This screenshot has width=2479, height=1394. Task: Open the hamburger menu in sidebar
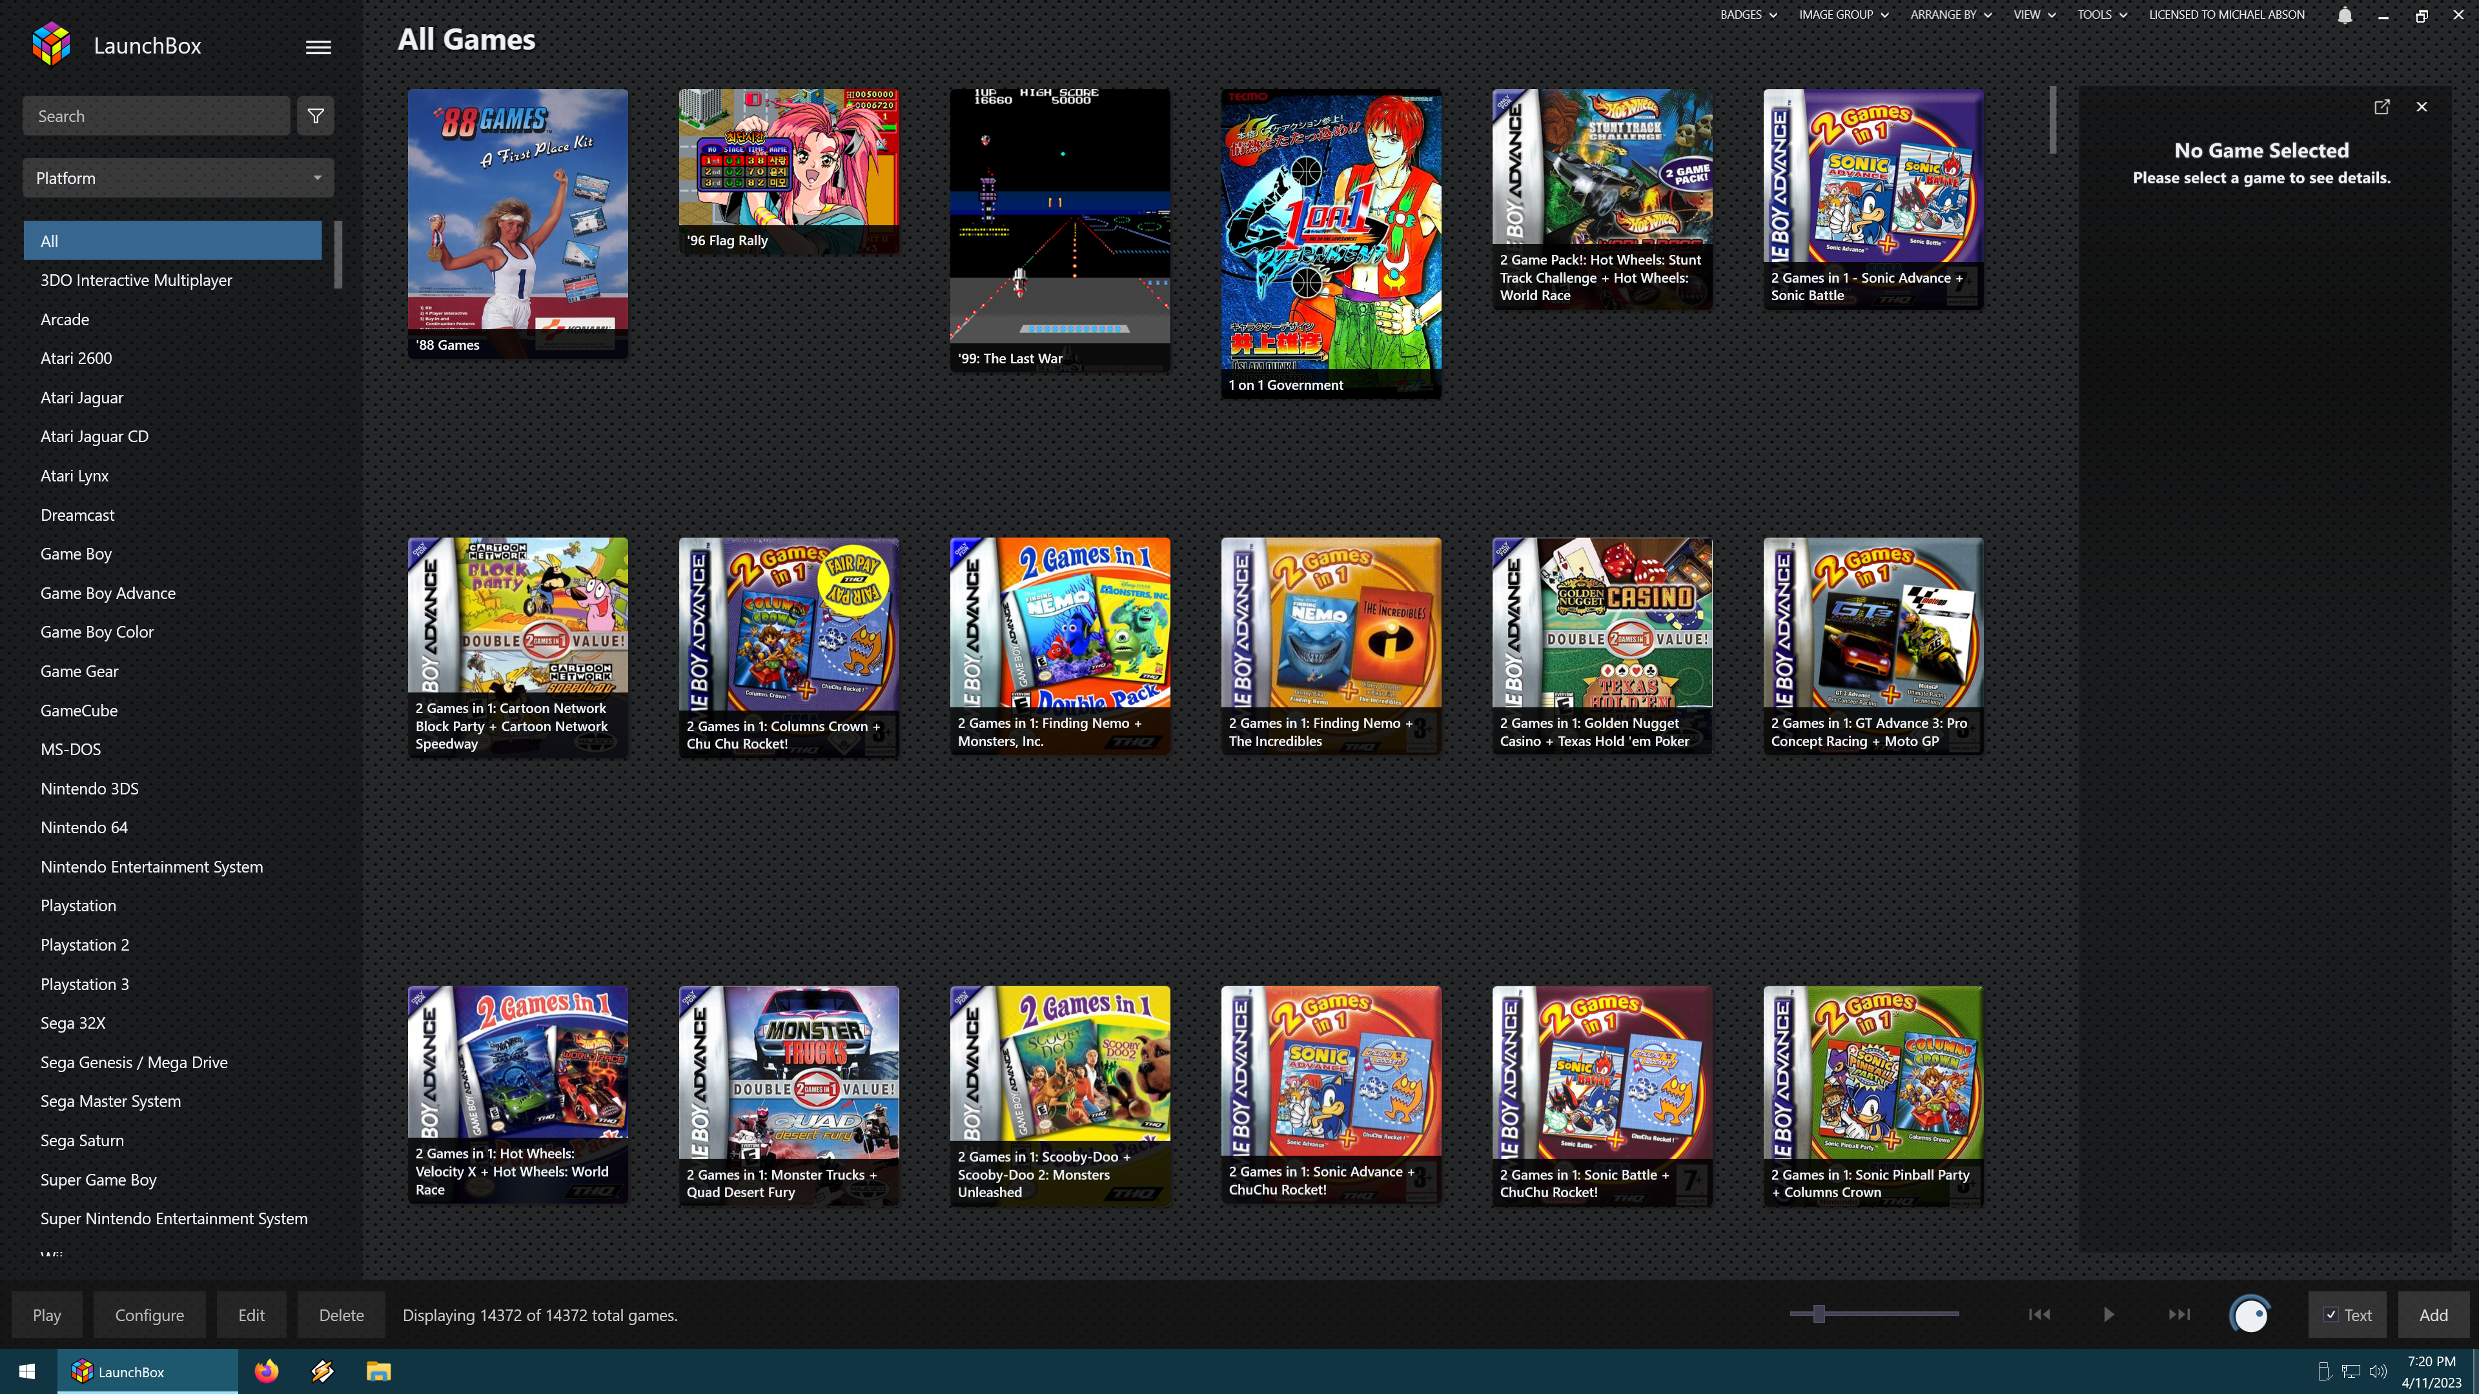(318, 47)
